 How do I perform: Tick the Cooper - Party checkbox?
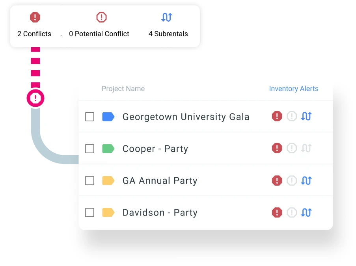coord(89,149)
